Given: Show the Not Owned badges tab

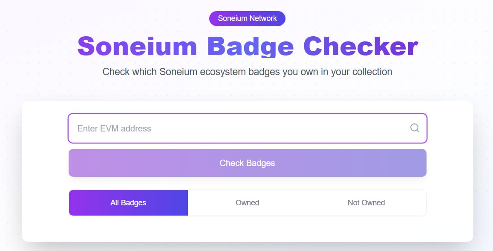Looking at the screenshot, I should [x=366, y=203].
